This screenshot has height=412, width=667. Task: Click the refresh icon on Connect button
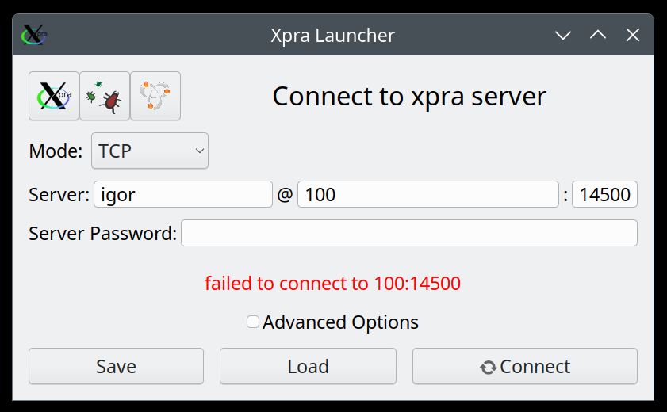(489, 368)
